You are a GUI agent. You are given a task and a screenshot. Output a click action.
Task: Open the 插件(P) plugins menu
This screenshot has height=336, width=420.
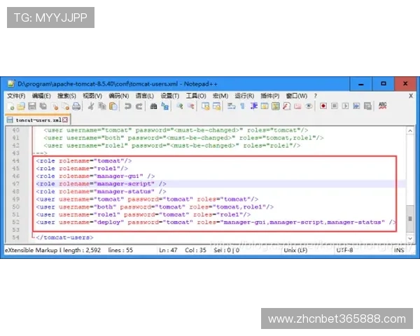tap(269, 95)
